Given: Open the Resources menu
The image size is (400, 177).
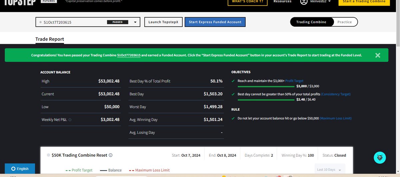Looking at the screenshot, I should [x=282, y=1].
